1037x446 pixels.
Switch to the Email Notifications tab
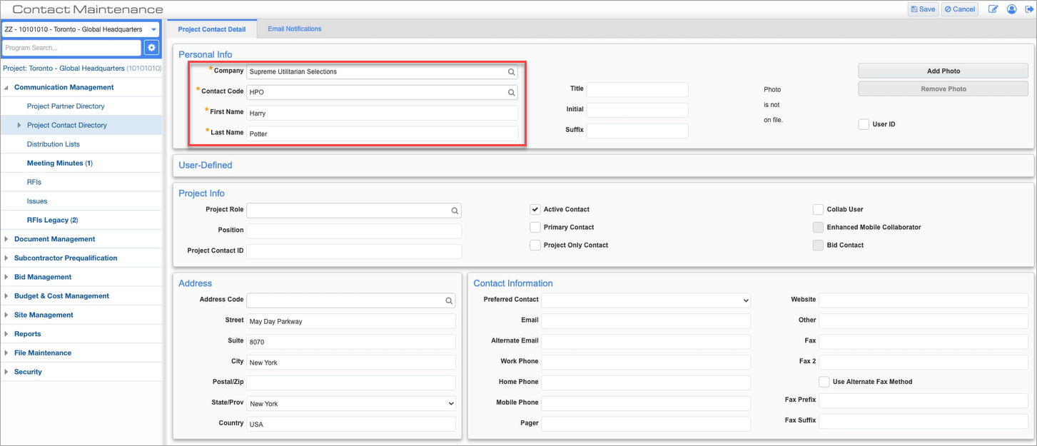[x=295, y=29]
